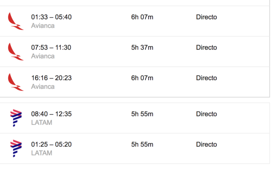Select the 07:53 – 11:30 Avianca flight
This screenshot has width=275, height=170.
click(135, 52)
